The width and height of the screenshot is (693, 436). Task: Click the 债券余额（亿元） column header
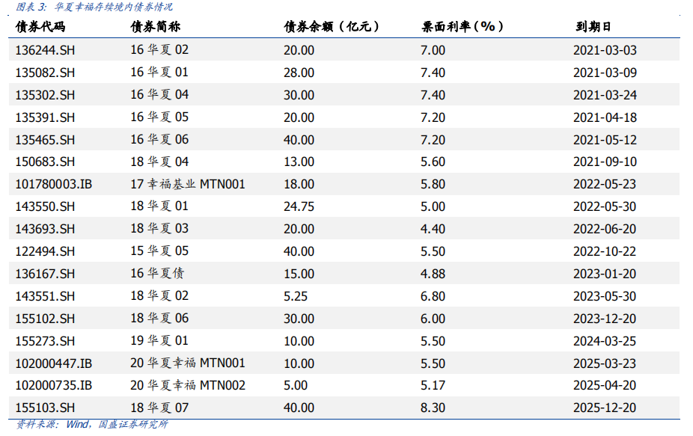[332, 27]
